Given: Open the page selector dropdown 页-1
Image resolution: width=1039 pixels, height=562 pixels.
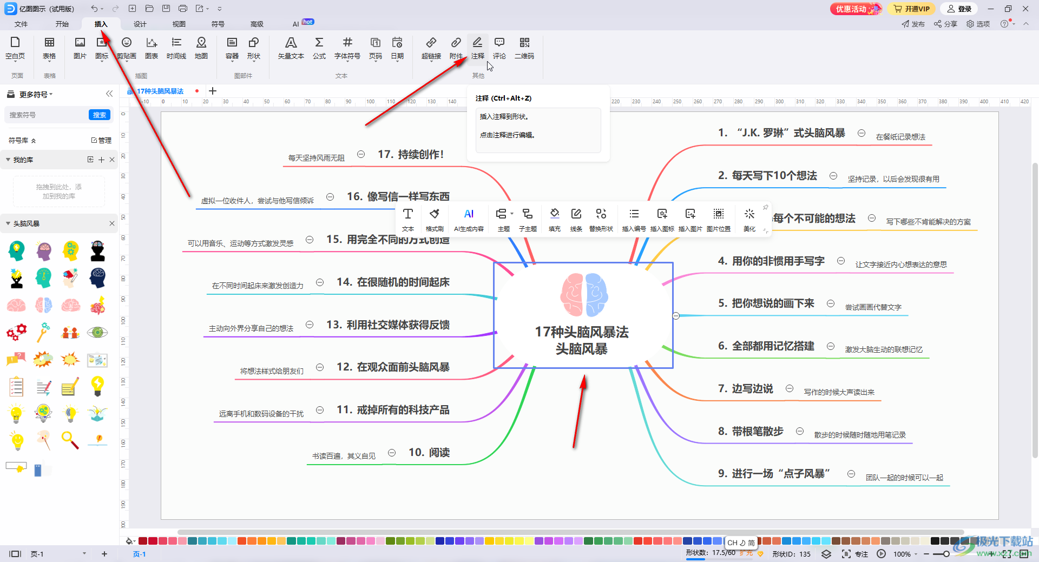Looking at the screenshot, I should pyautogui.click(x=58, y=554).
